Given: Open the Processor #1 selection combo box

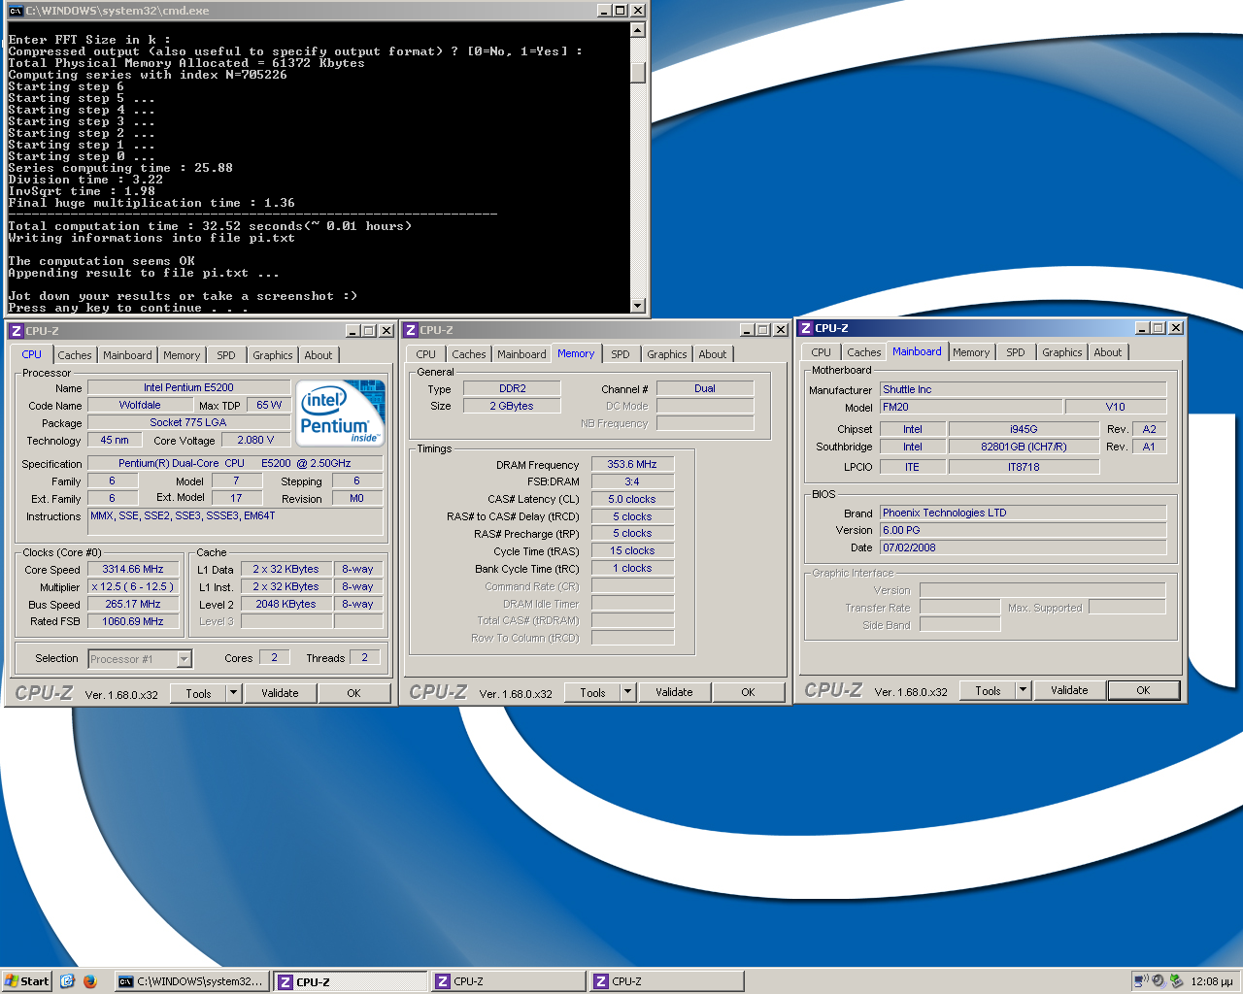Looking at the screenshot, I should click(140, 659).
